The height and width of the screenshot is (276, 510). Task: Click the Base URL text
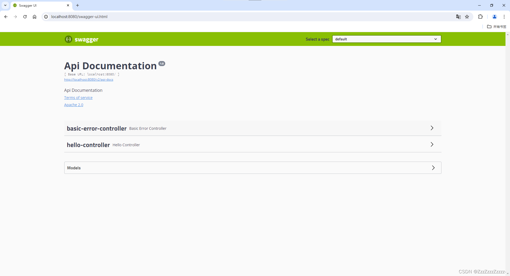[x=92, y=74]
